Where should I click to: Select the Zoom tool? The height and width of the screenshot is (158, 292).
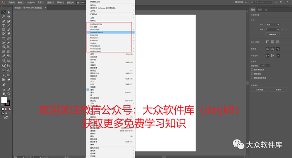pyautogui.click(x=9, y=94)
